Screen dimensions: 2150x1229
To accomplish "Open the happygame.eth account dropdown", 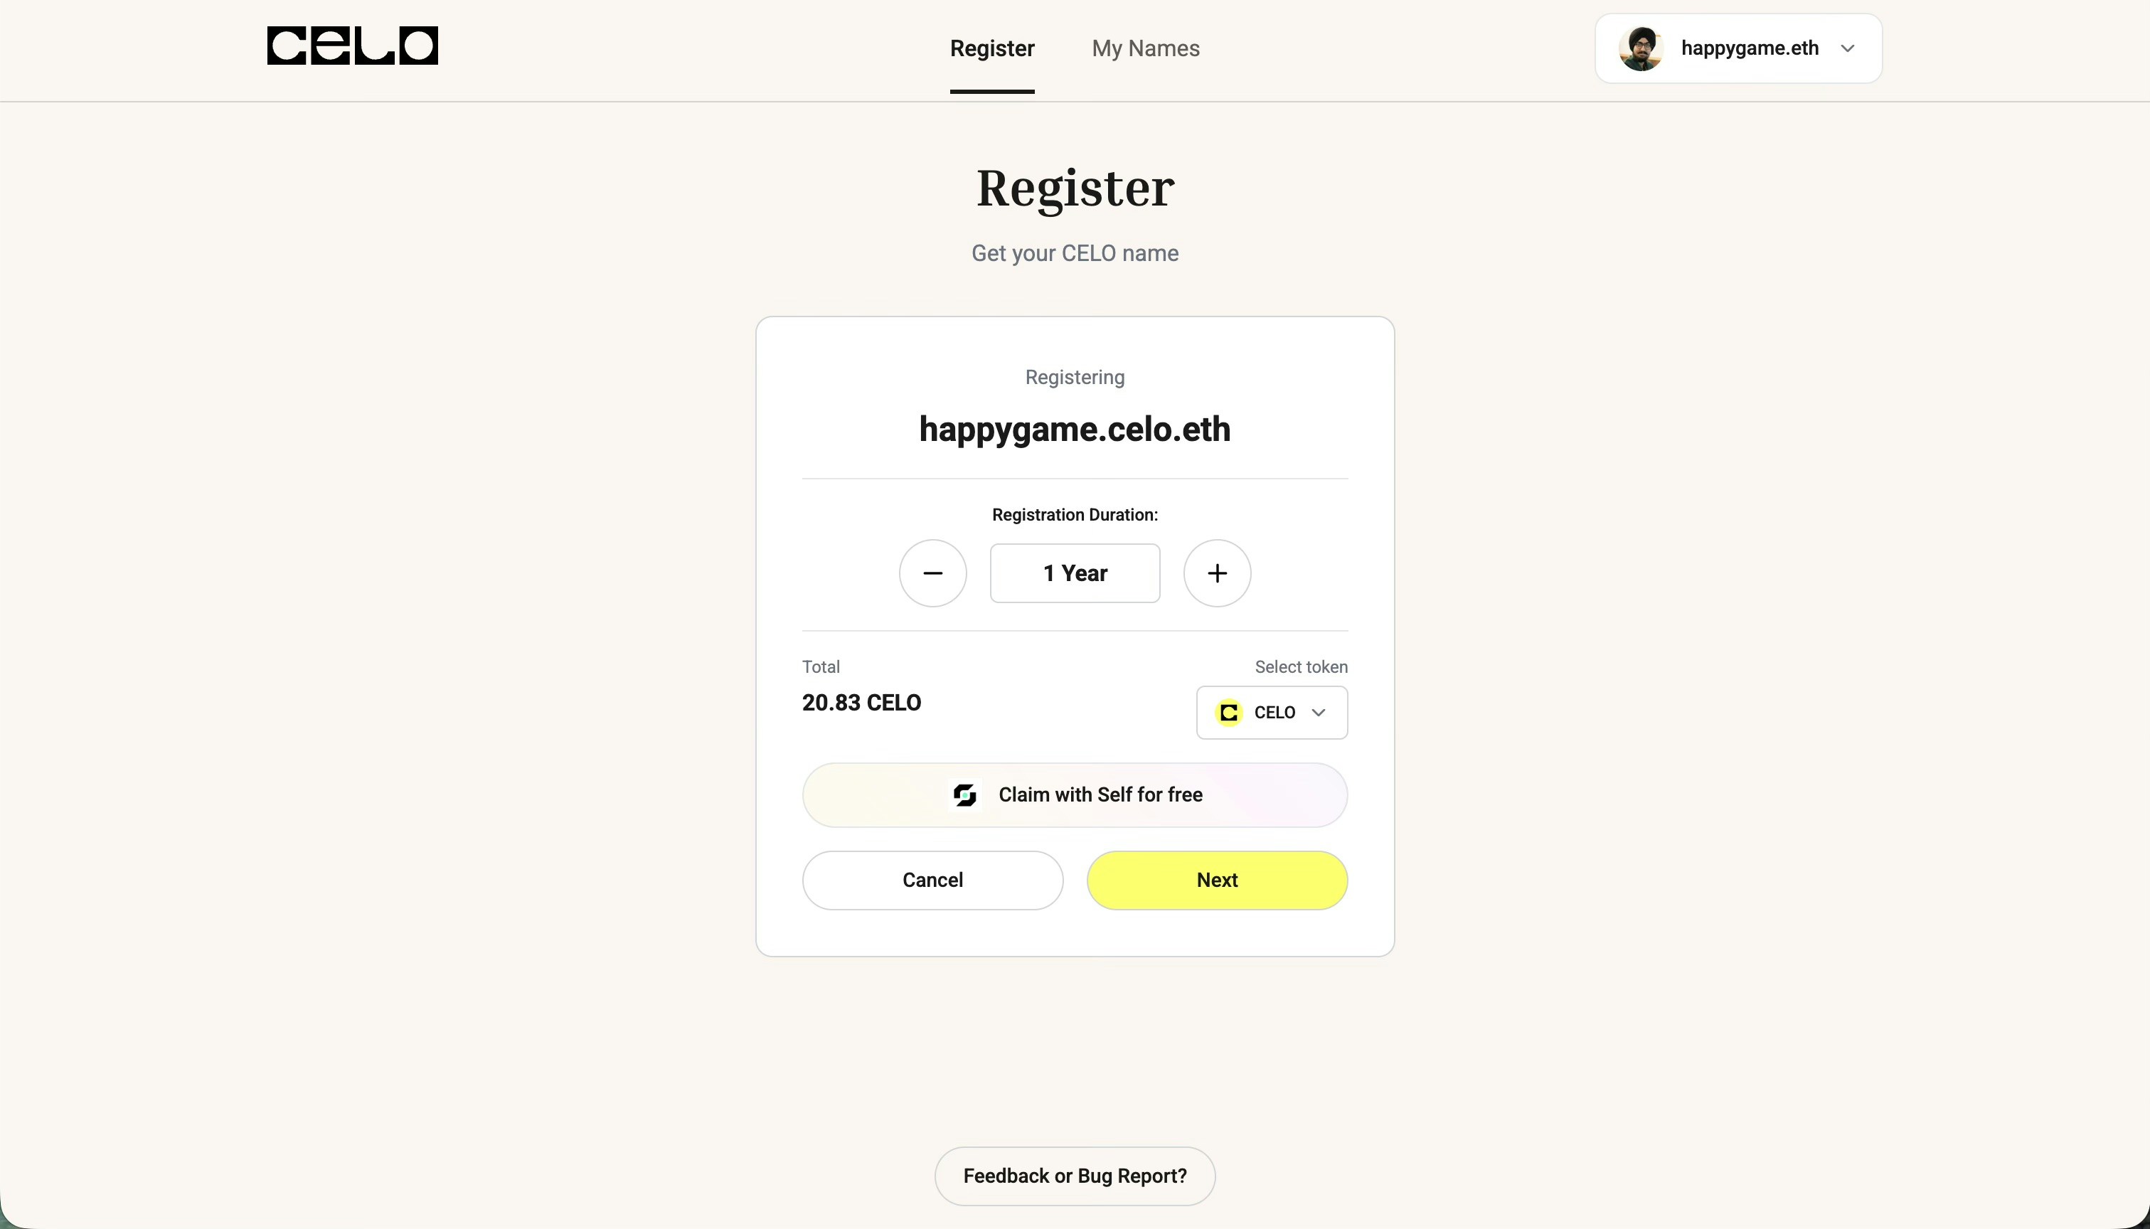I will click(1737, 48).
